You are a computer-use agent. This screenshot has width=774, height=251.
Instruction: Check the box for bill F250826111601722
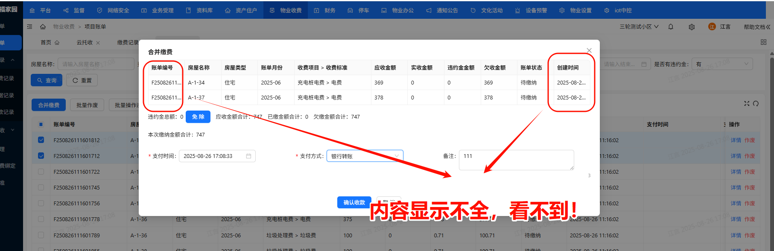(x=41, y=172)
